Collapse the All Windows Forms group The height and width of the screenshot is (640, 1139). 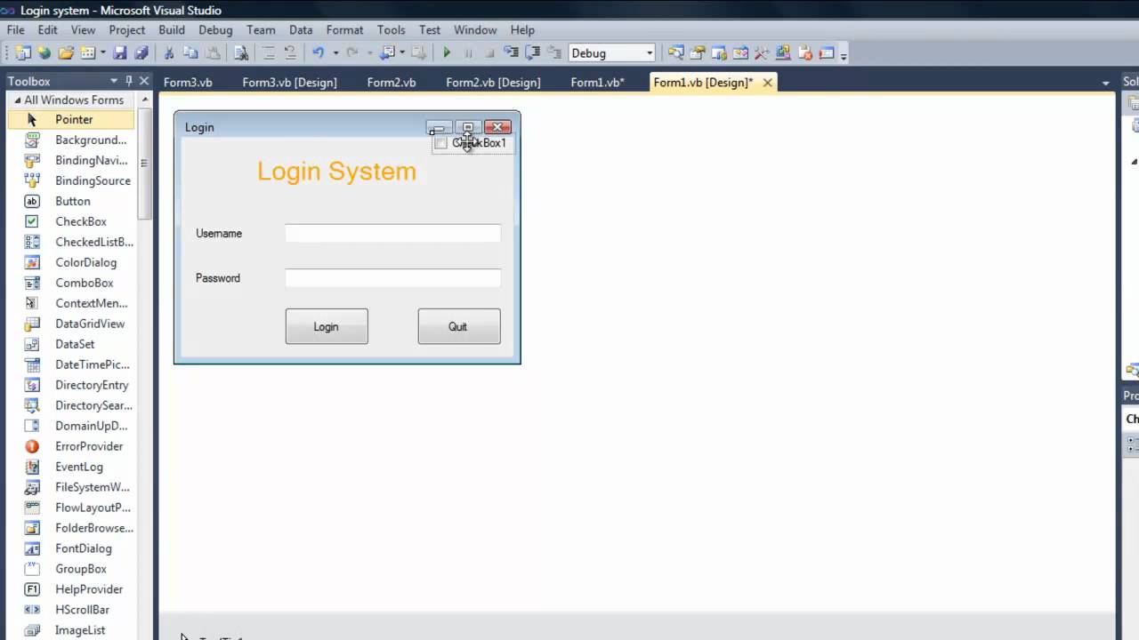click(x=17, y=100)
